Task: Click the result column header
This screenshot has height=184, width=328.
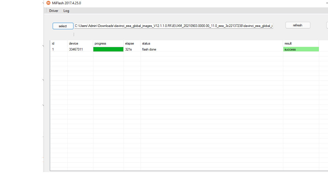Action: click(x=301, y=43)
